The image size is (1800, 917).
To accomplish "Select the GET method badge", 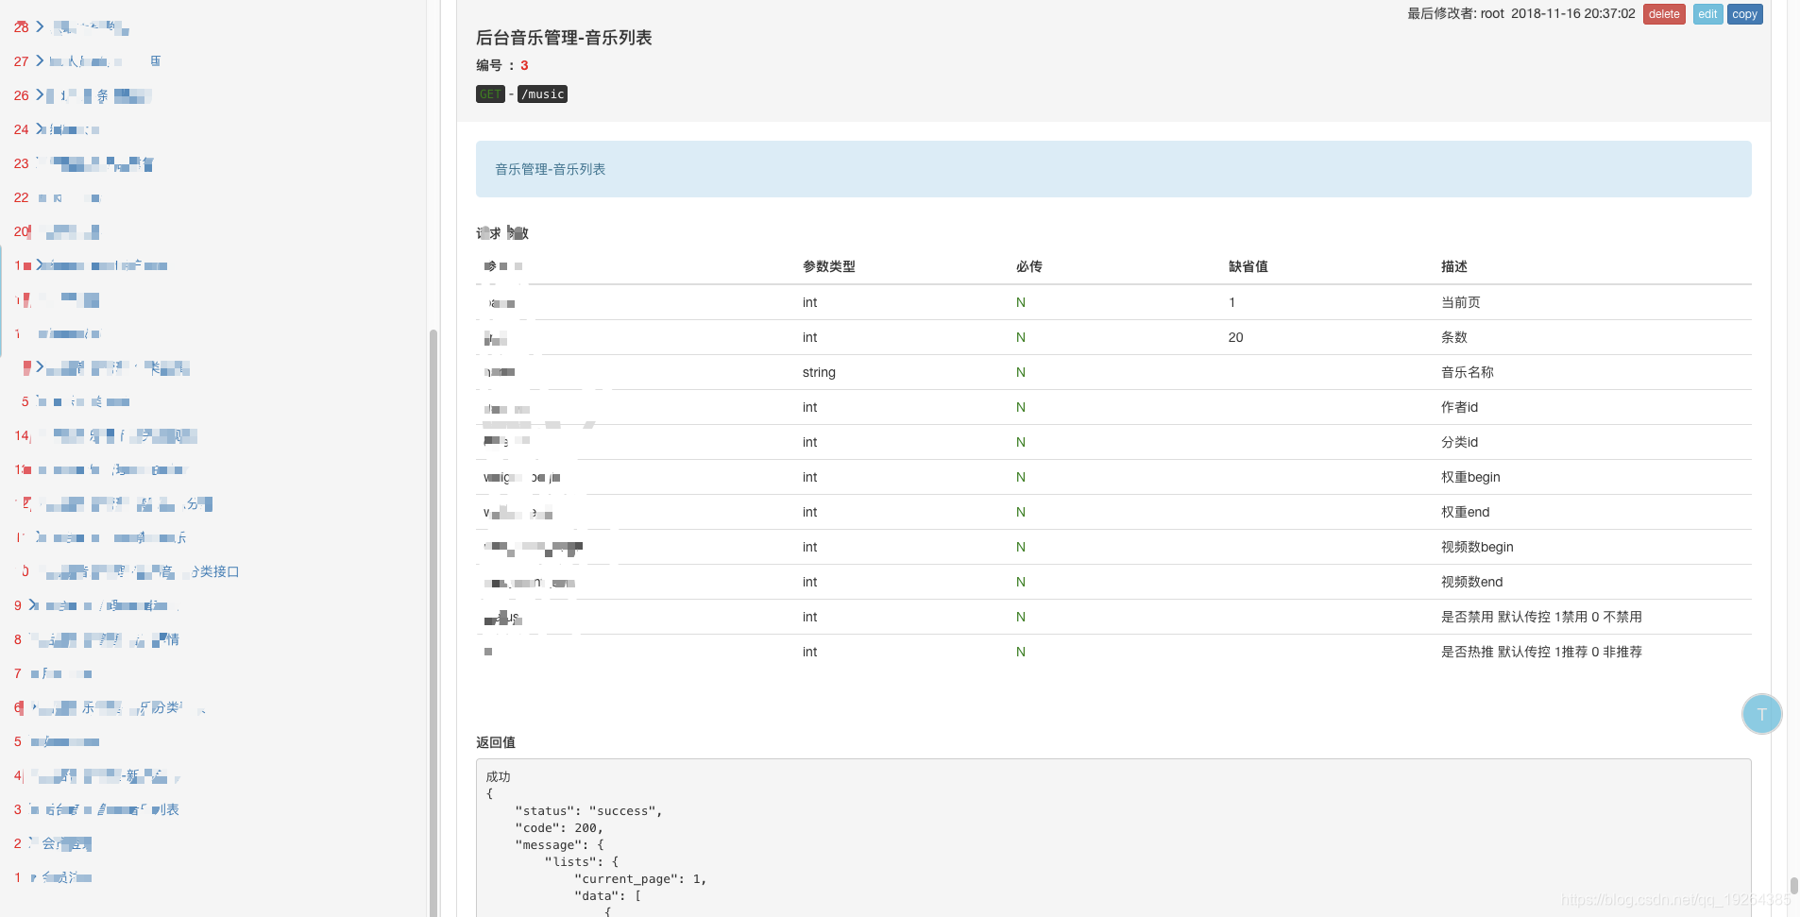I will [490, 94].
